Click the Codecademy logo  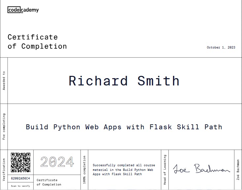23,10
